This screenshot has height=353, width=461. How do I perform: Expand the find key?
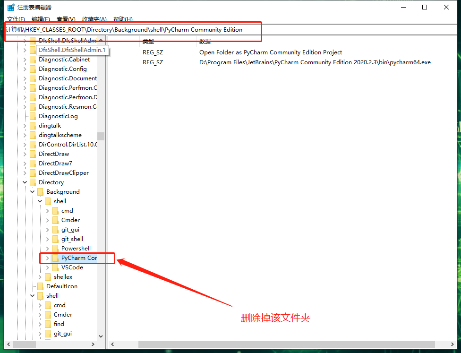(x=40, y=324)
